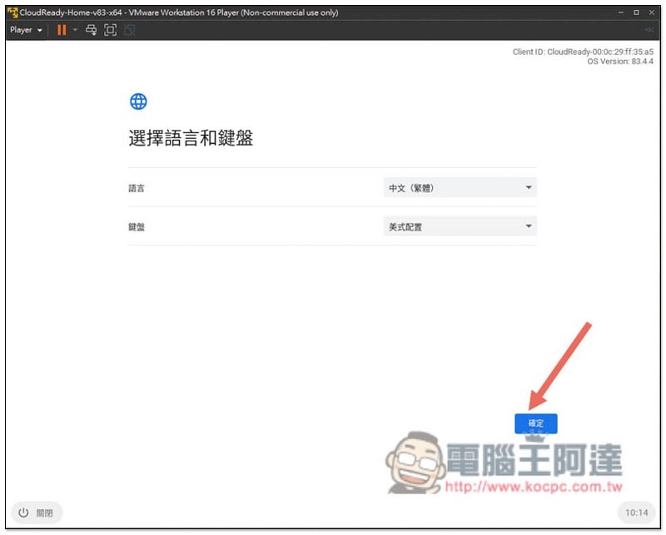Click the 選擇語言和鍵盤 heading
Viewport: 666px width, 535px height.
191,138
